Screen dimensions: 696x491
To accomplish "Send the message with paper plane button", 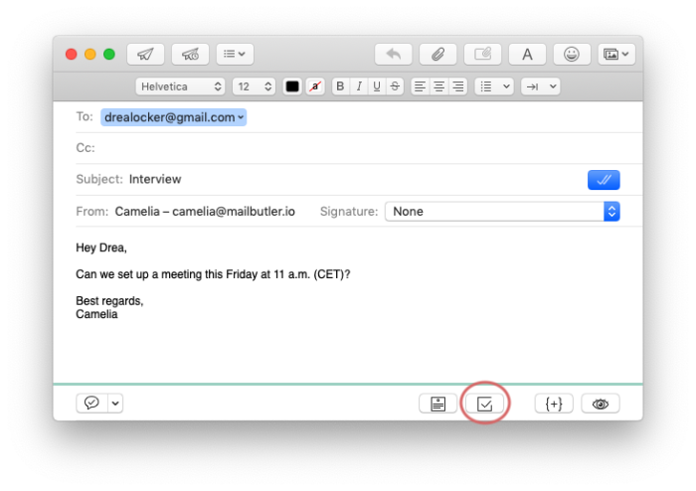I will [145, 54].
